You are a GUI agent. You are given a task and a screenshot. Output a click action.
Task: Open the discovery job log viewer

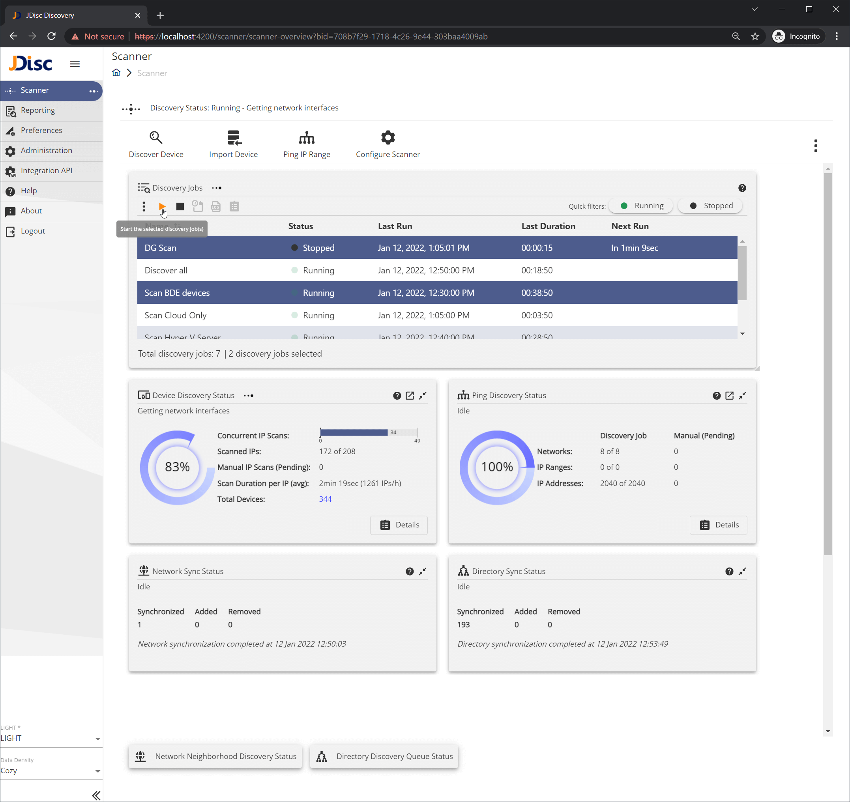click(215, 206)
